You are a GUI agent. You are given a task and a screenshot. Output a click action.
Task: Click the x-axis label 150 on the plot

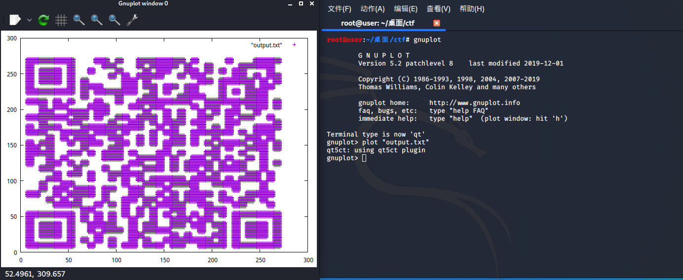(164, 259)
